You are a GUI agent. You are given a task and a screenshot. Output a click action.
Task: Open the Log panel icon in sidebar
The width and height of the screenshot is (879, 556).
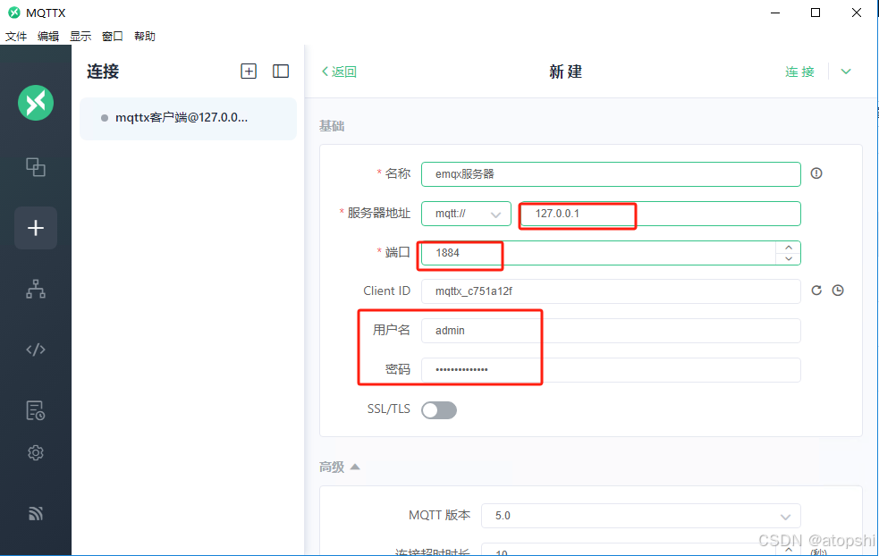(36, 409)
